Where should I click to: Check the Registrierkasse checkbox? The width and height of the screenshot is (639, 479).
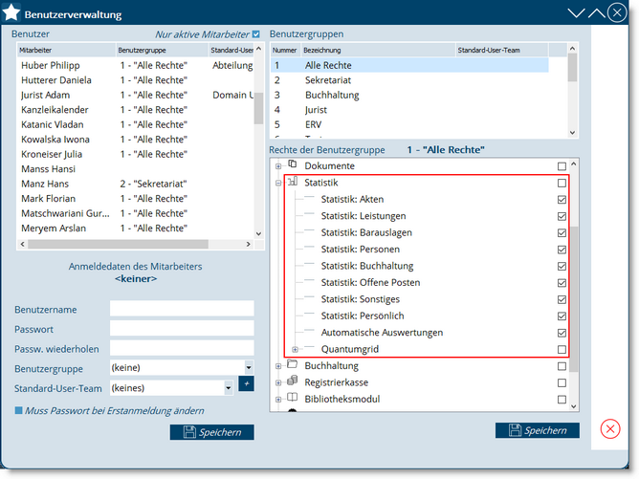[562, 382]
